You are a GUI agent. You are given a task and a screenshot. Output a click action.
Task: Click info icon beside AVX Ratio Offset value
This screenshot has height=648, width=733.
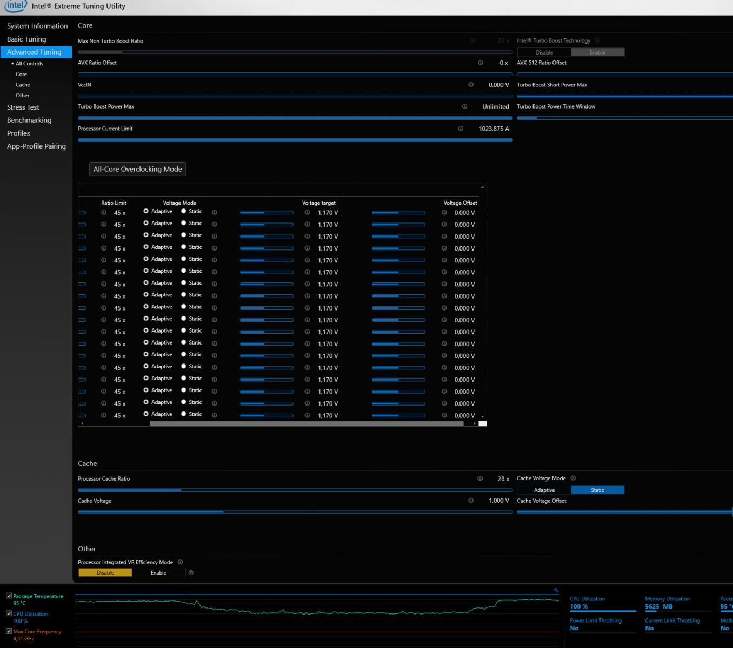tap(480, 63)
